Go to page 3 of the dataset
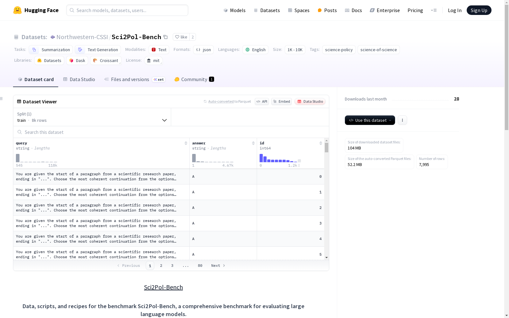Viewport: 509px width, 318px height. coord(172,266)
